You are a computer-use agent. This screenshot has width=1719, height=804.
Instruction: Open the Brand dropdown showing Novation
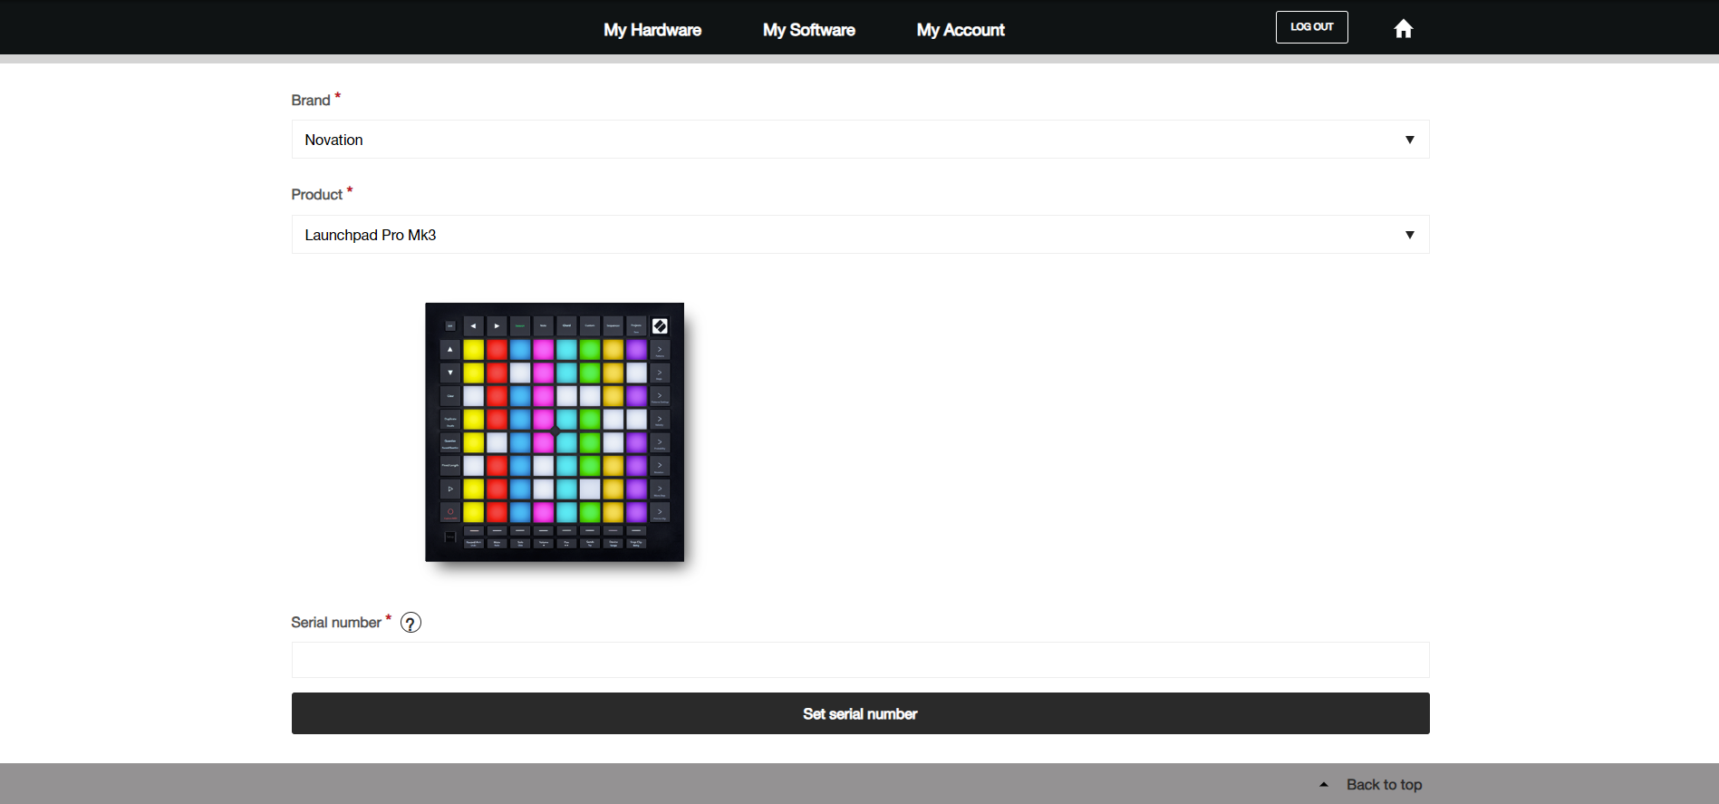click(x=860, y=140)
